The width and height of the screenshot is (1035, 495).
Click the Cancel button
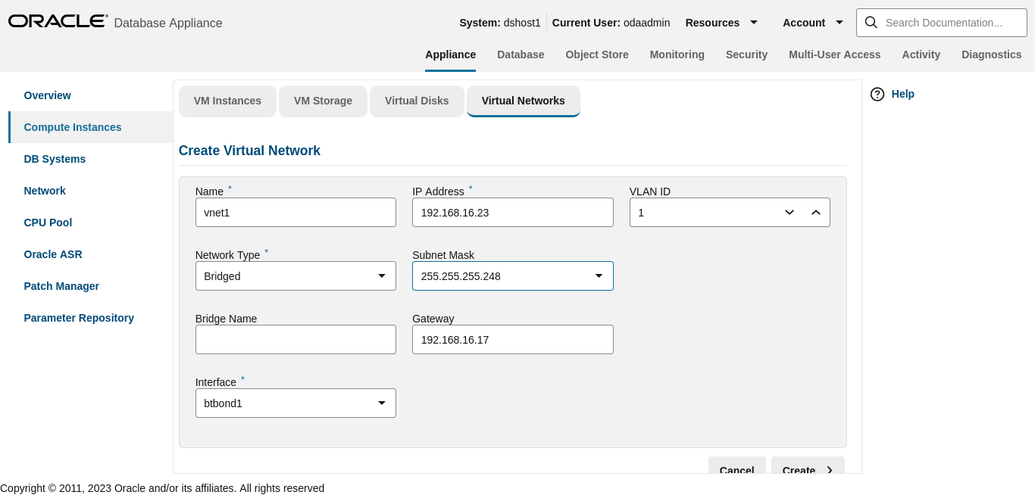coord(736,470)
